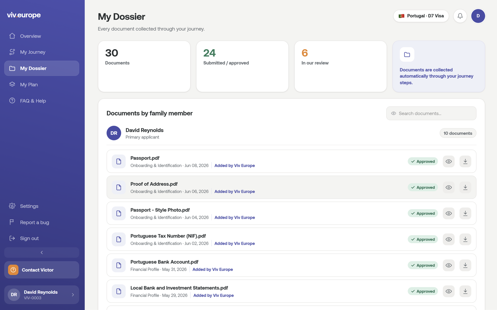The image size is (497, 310).
Task: Click the file icon for Passport.pdf
Action: pyautogui.click(x=119, y=161)
